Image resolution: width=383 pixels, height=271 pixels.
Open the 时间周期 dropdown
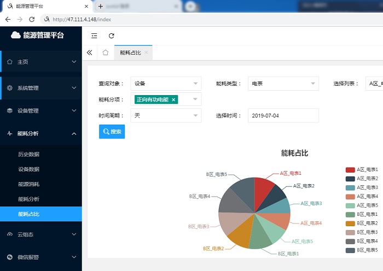pyautogui.click(x=166, y=116)
